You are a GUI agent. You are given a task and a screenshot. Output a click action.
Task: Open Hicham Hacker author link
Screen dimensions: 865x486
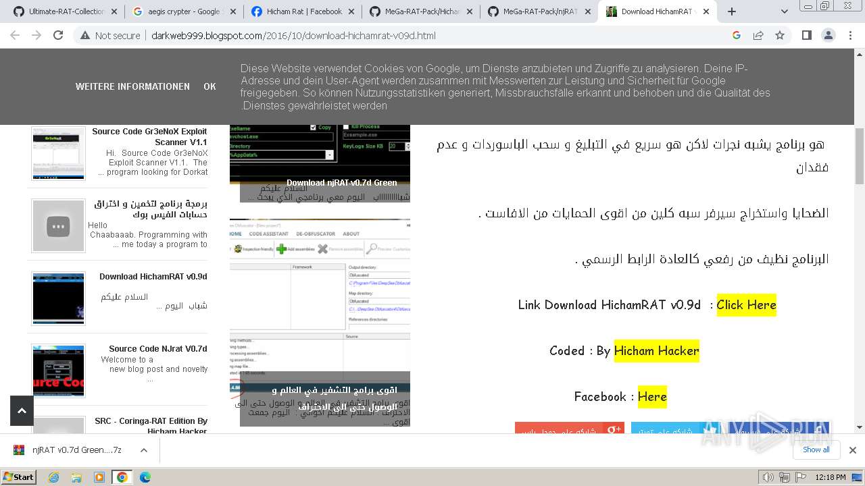click(656, 350)
